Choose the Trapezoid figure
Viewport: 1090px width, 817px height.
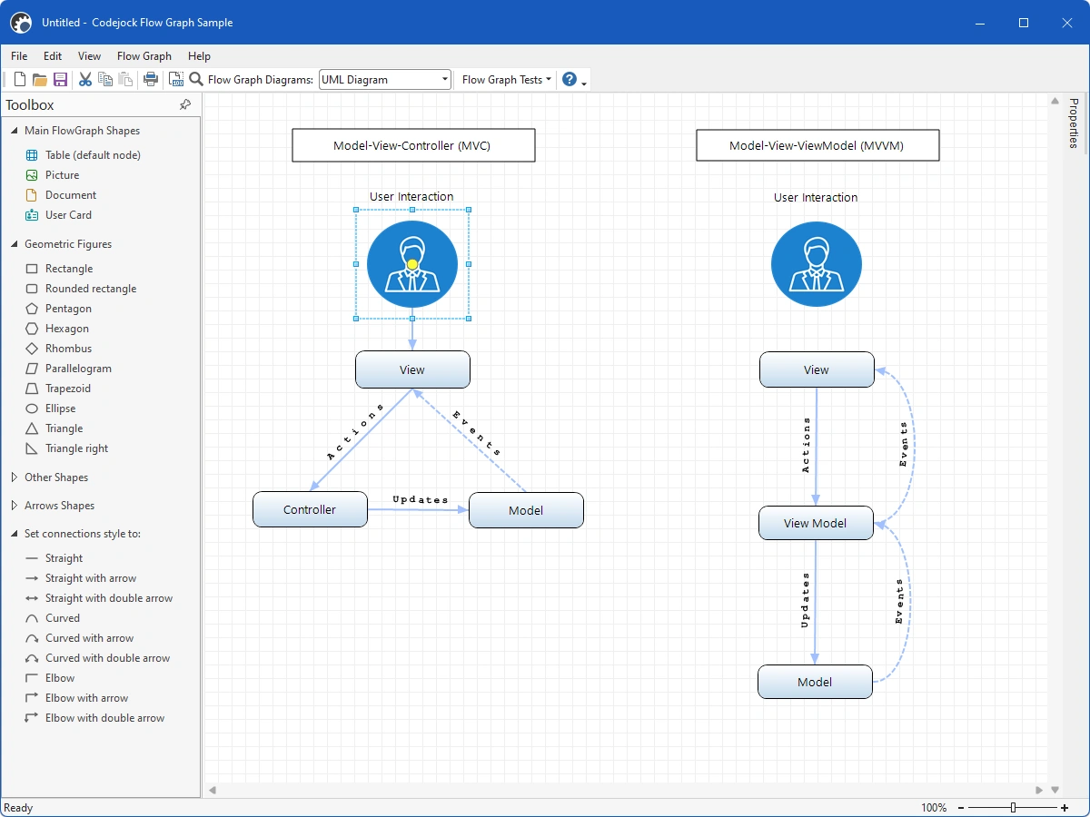[x=68, y=389]
